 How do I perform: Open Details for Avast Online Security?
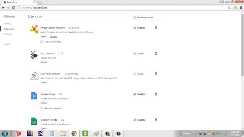pos(44,37)
